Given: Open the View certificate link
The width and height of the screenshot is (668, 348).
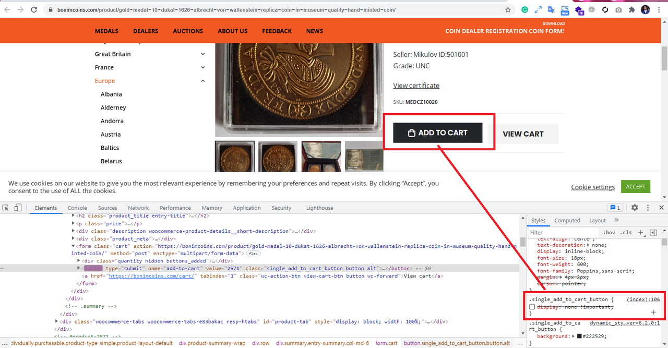Looking at the screenshot, I should [x=416, y=86].
